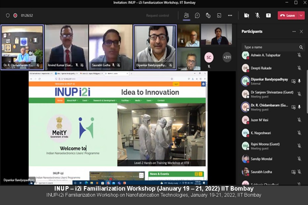This screenshot has height=205, width=308.
Task: Expand the Users website menu
Action: [x=150, y=101]
